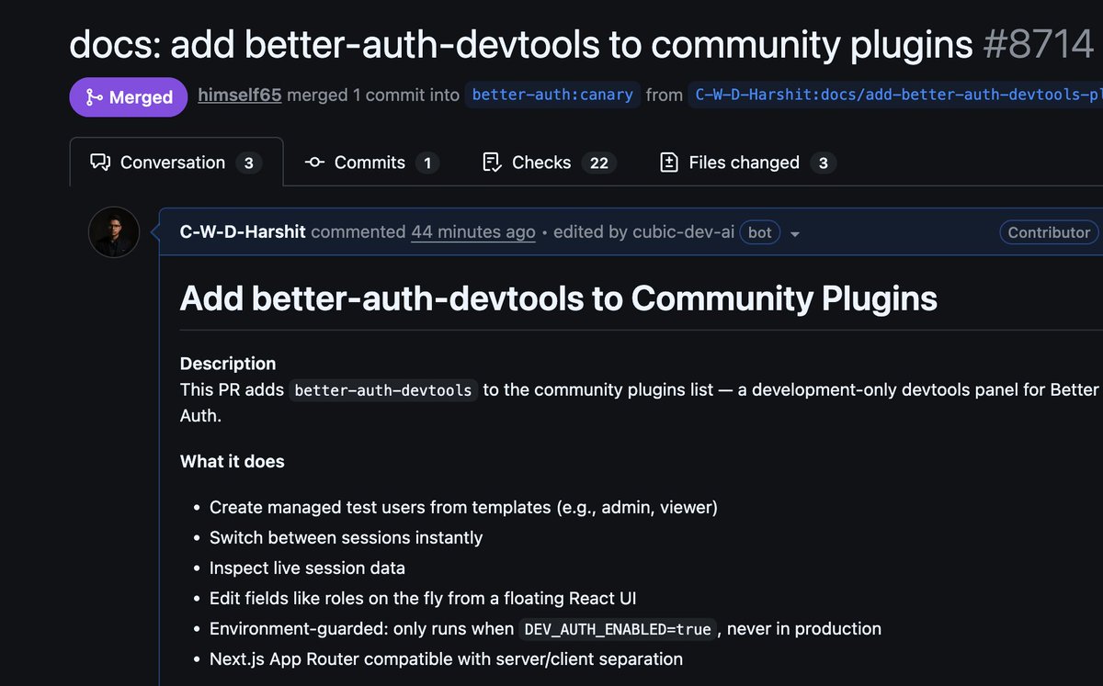The image size is (1103, 686).
Task: Open the Conversation tab
Action: 176,163
